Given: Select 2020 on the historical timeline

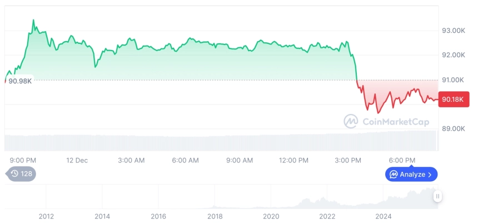Looking at the screenshot, I should tap(271, 216).
